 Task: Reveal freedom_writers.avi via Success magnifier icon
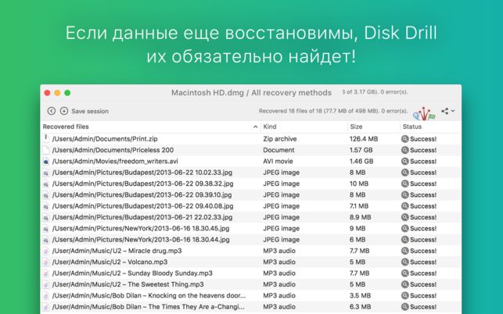405,161
